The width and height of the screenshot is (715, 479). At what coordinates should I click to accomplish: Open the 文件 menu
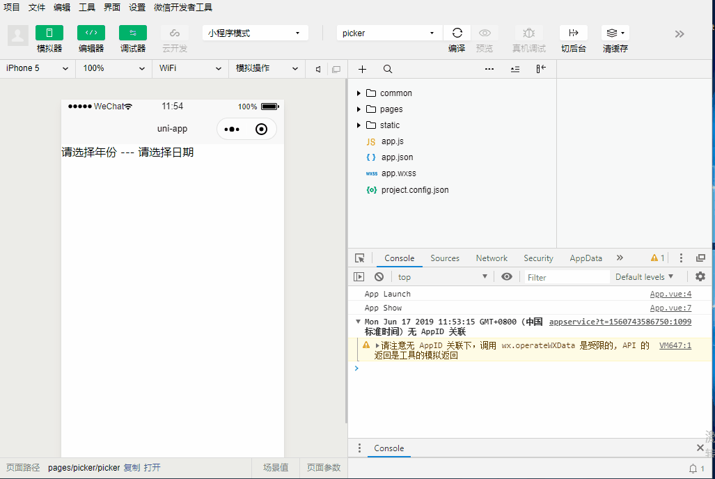(37, 7)
